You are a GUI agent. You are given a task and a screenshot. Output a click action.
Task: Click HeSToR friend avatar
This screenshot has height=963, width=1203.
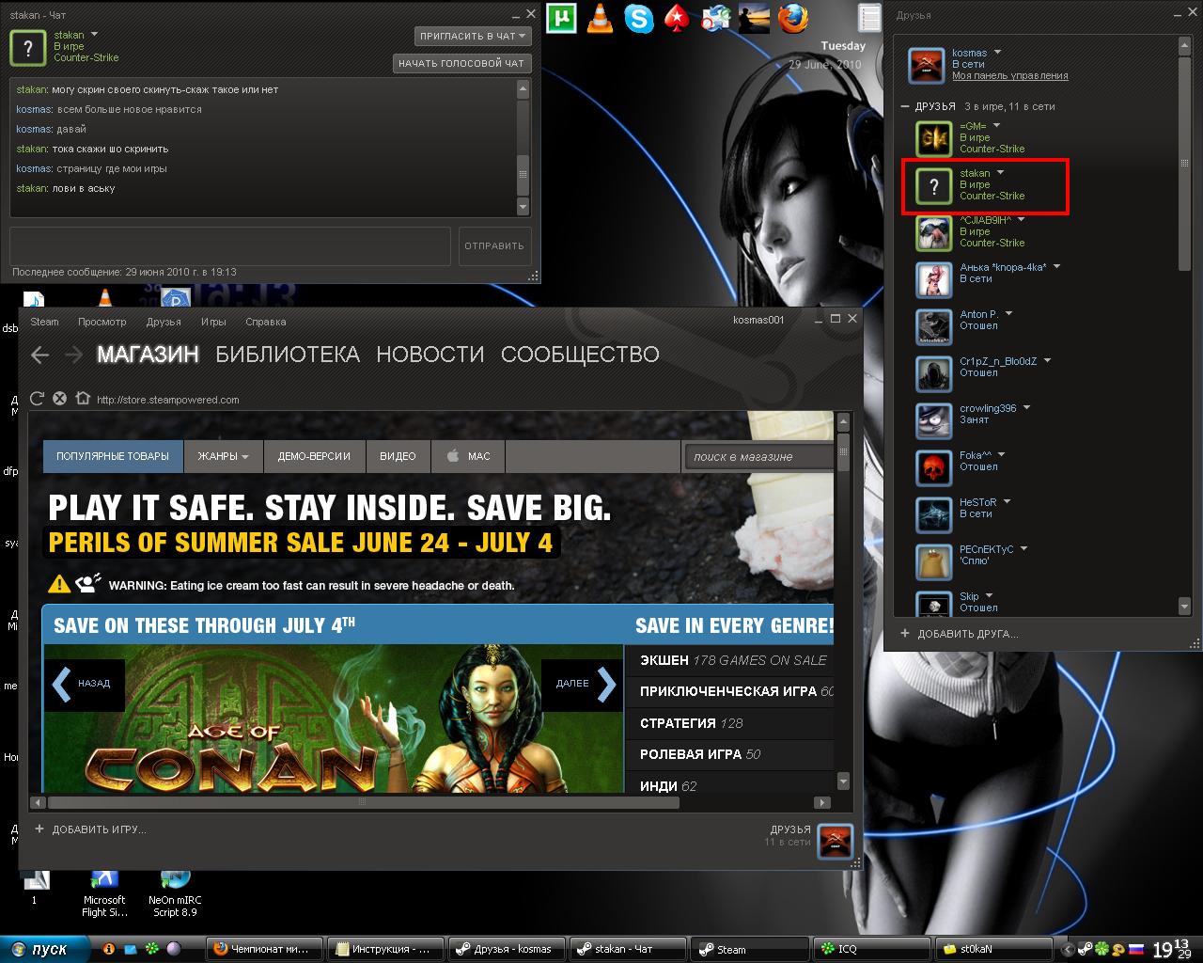(x=934, y=515)
